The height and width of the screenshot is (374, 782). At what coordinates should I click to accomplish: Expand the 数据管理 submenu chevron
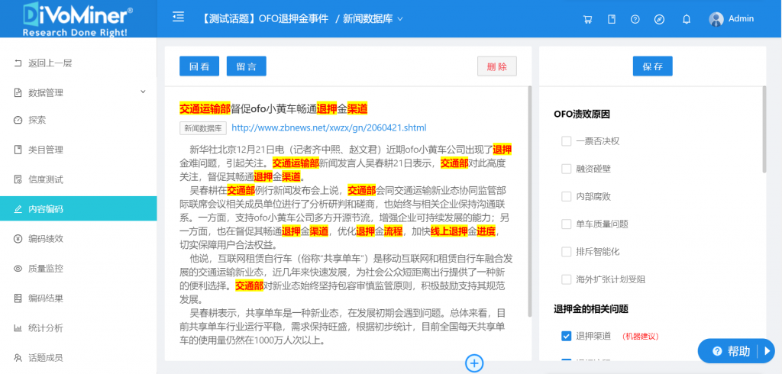point(143,92)
